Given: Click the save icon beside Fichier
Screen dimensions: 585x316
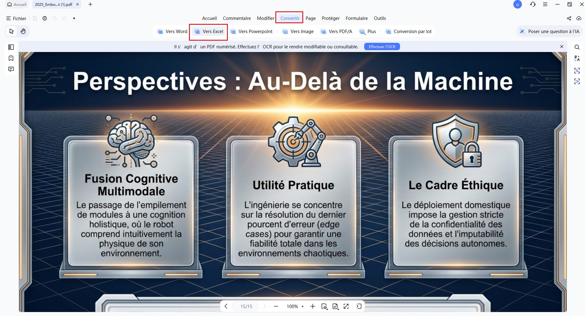Looking at the screenshot, I should click(35, 18).
